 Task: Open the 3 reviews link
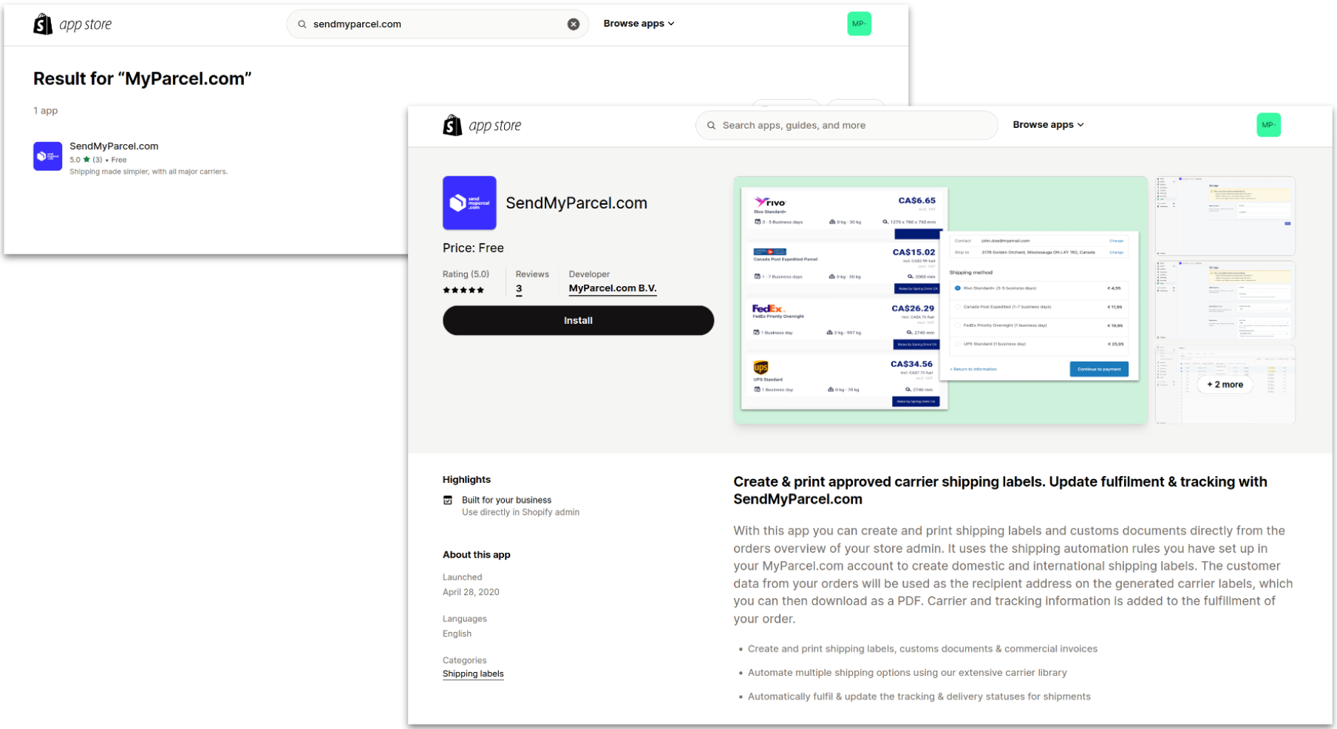coord(519,289)
